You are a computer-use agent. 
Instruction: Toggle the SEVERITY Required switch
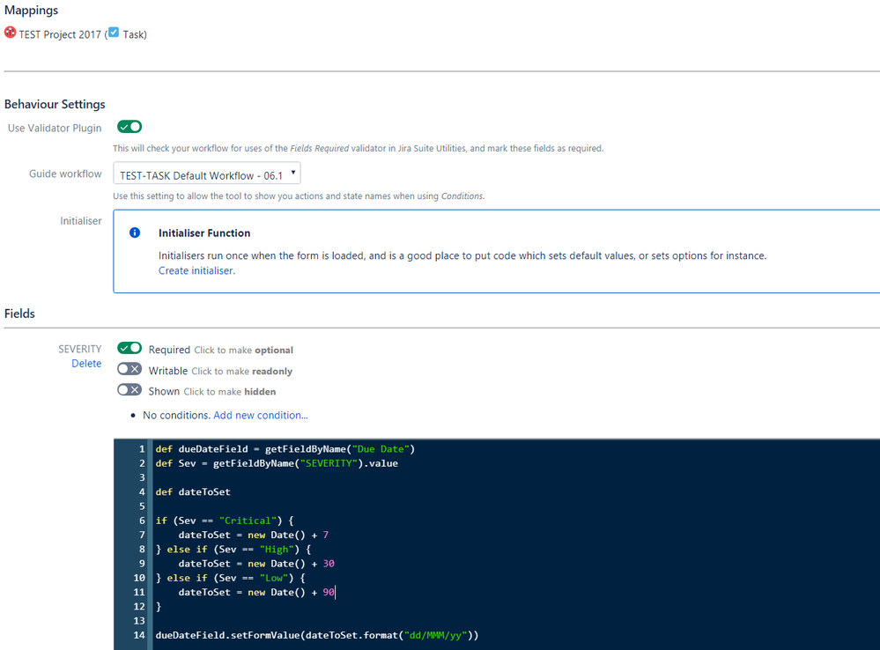pyautogui.click(x=129, y=348)
